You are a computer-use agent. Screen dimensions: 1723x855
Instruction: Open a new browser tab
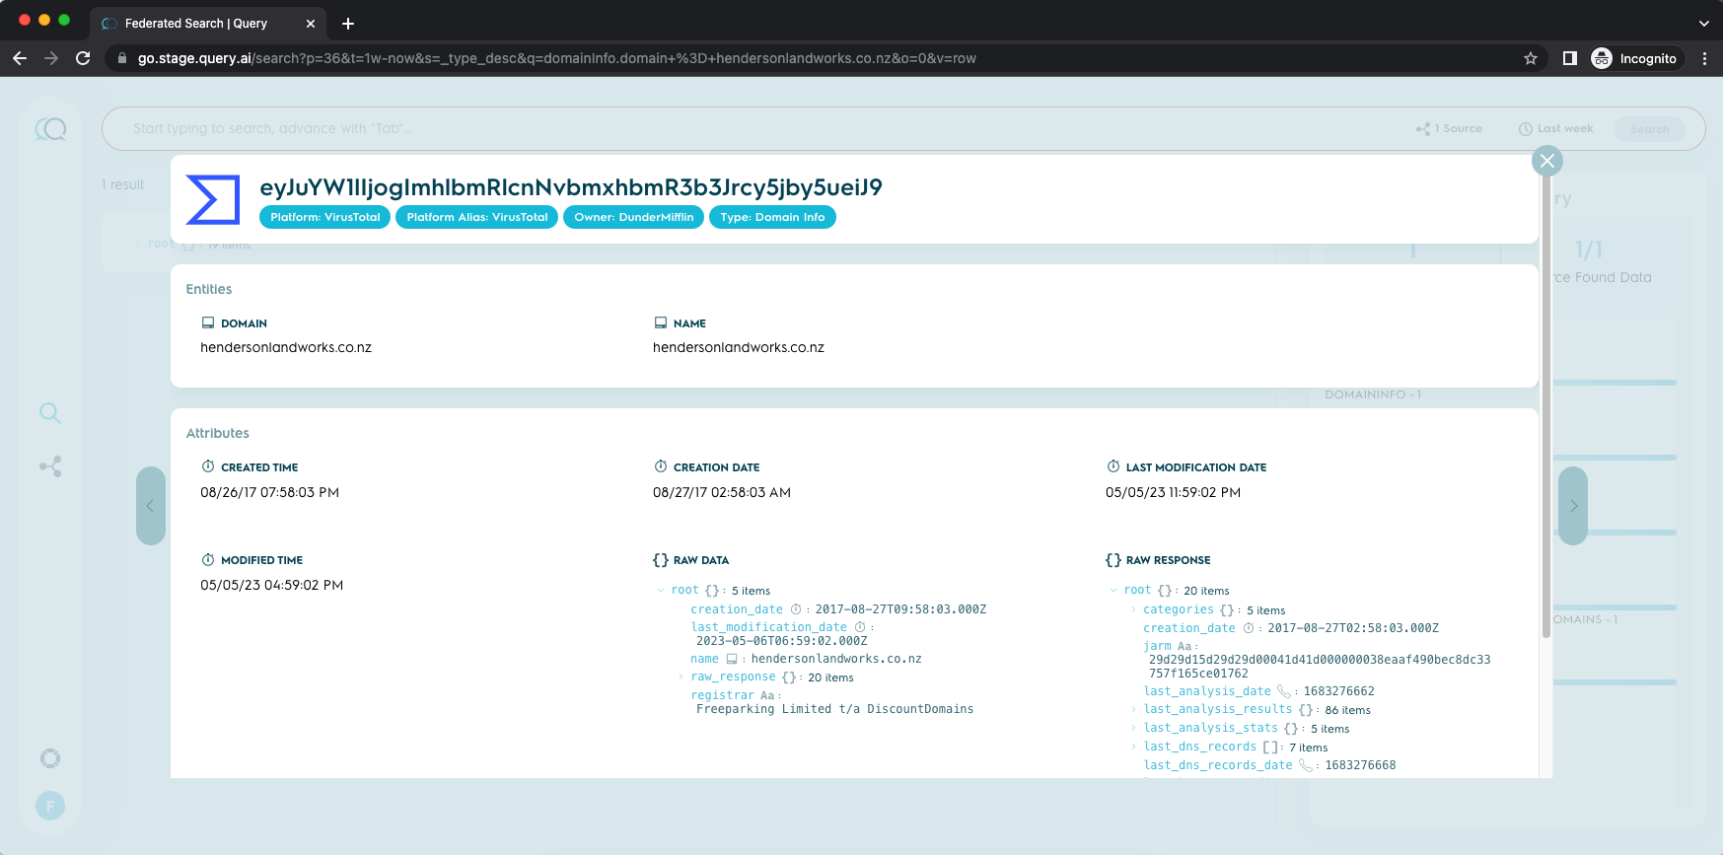[x=348, y=24]
